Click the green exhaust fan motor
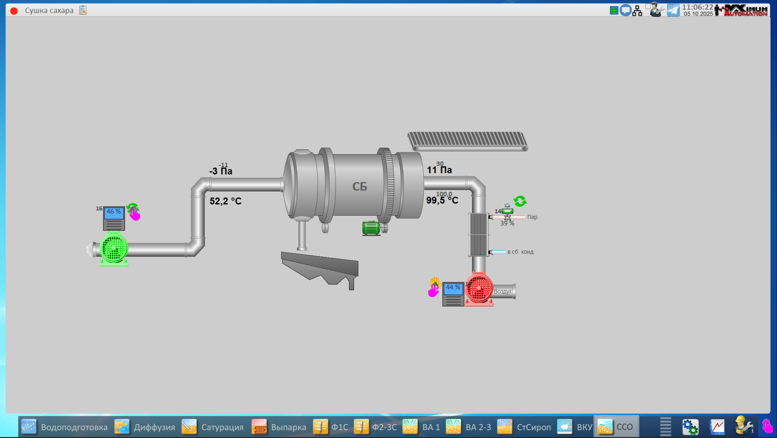The image size is (777, 438). coord(114,248)
